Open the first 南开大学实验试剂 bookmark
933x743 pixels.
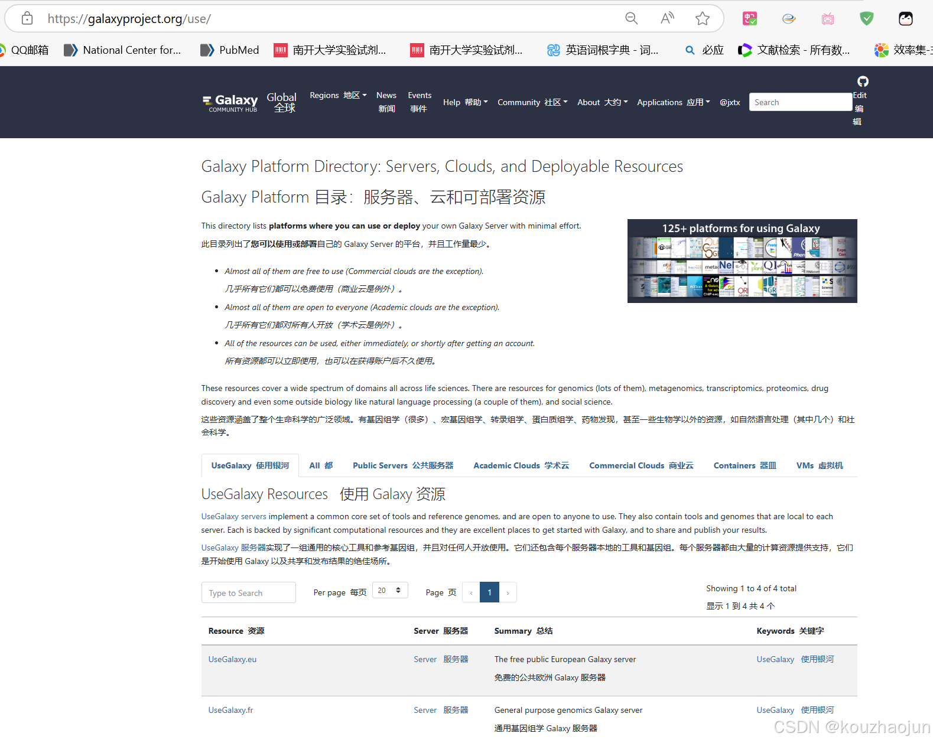tap(330, 50)
